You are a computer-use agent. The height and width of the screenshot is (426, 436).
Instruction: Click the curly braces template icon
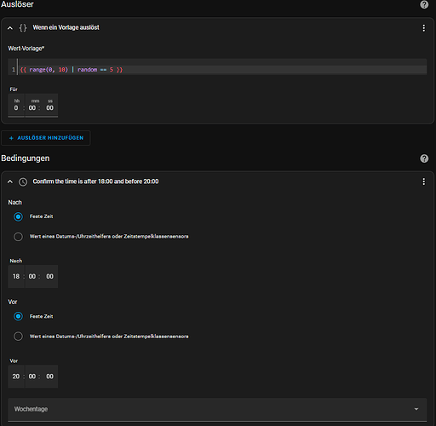pos(23,28)
